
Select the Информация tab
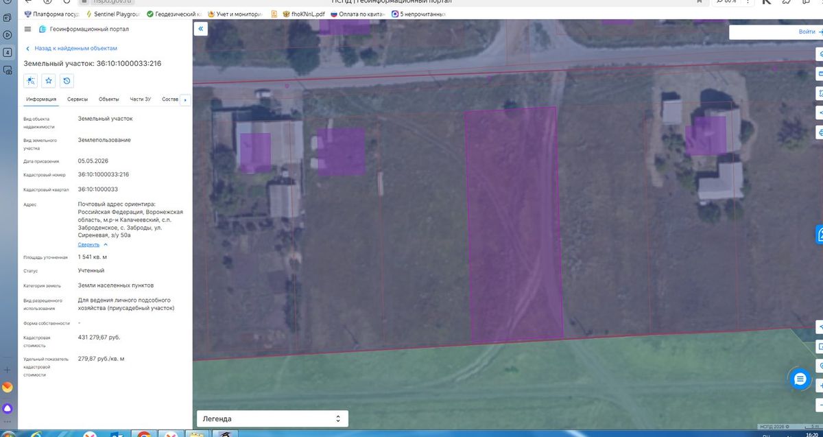[41, 99]
